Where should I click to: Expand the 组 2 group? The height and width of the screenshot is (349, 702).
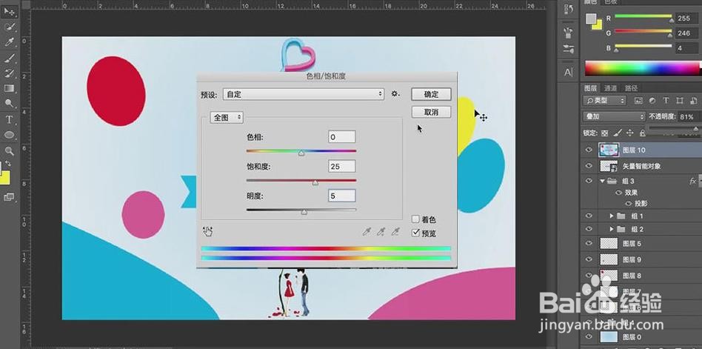tap(611, 229)
